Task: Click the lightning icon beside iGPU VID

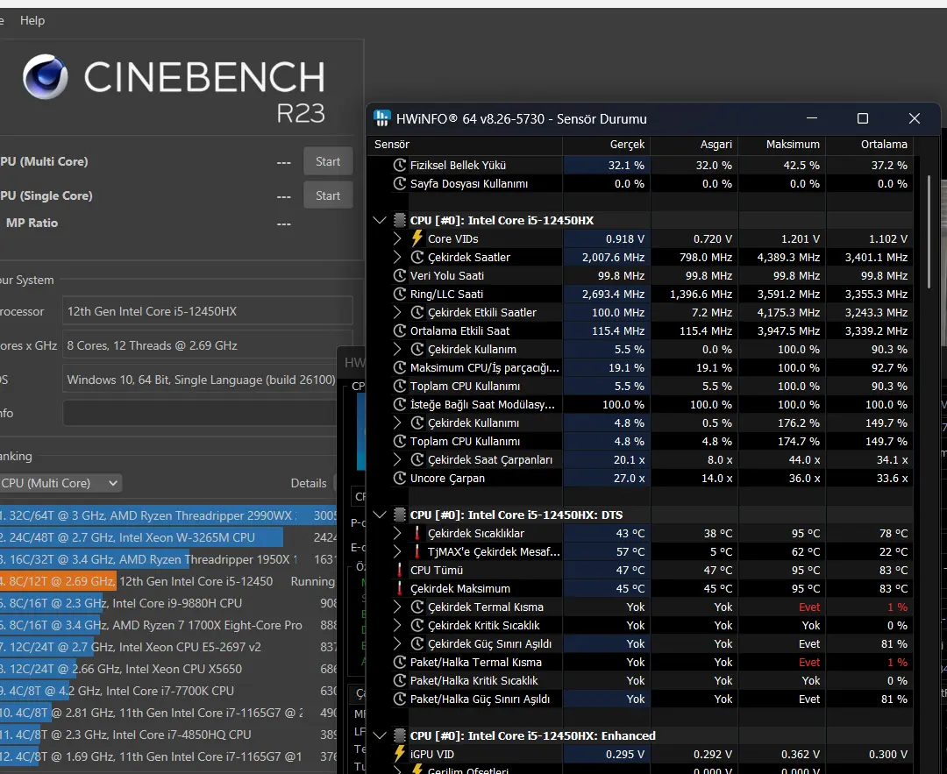Action: point(399,754)
